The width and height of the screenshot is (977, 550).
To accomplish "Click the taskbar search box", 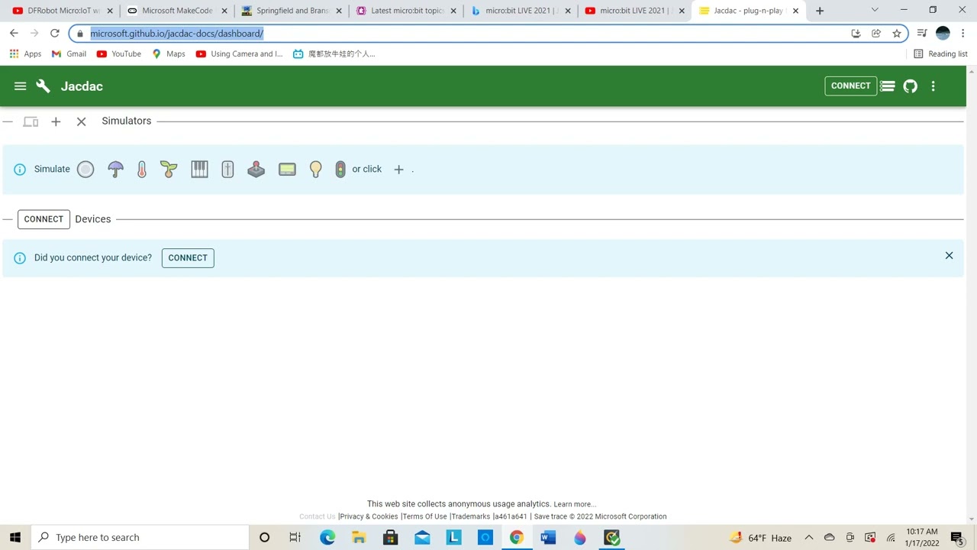I will 140,538.
